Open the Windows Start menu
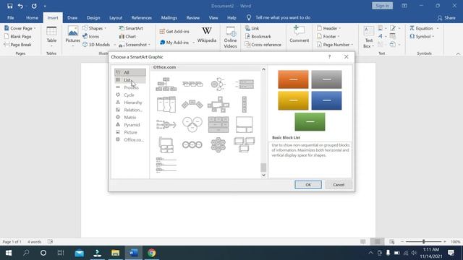The height and width of the screenshot is (260, 463). [x=8, y=253]
